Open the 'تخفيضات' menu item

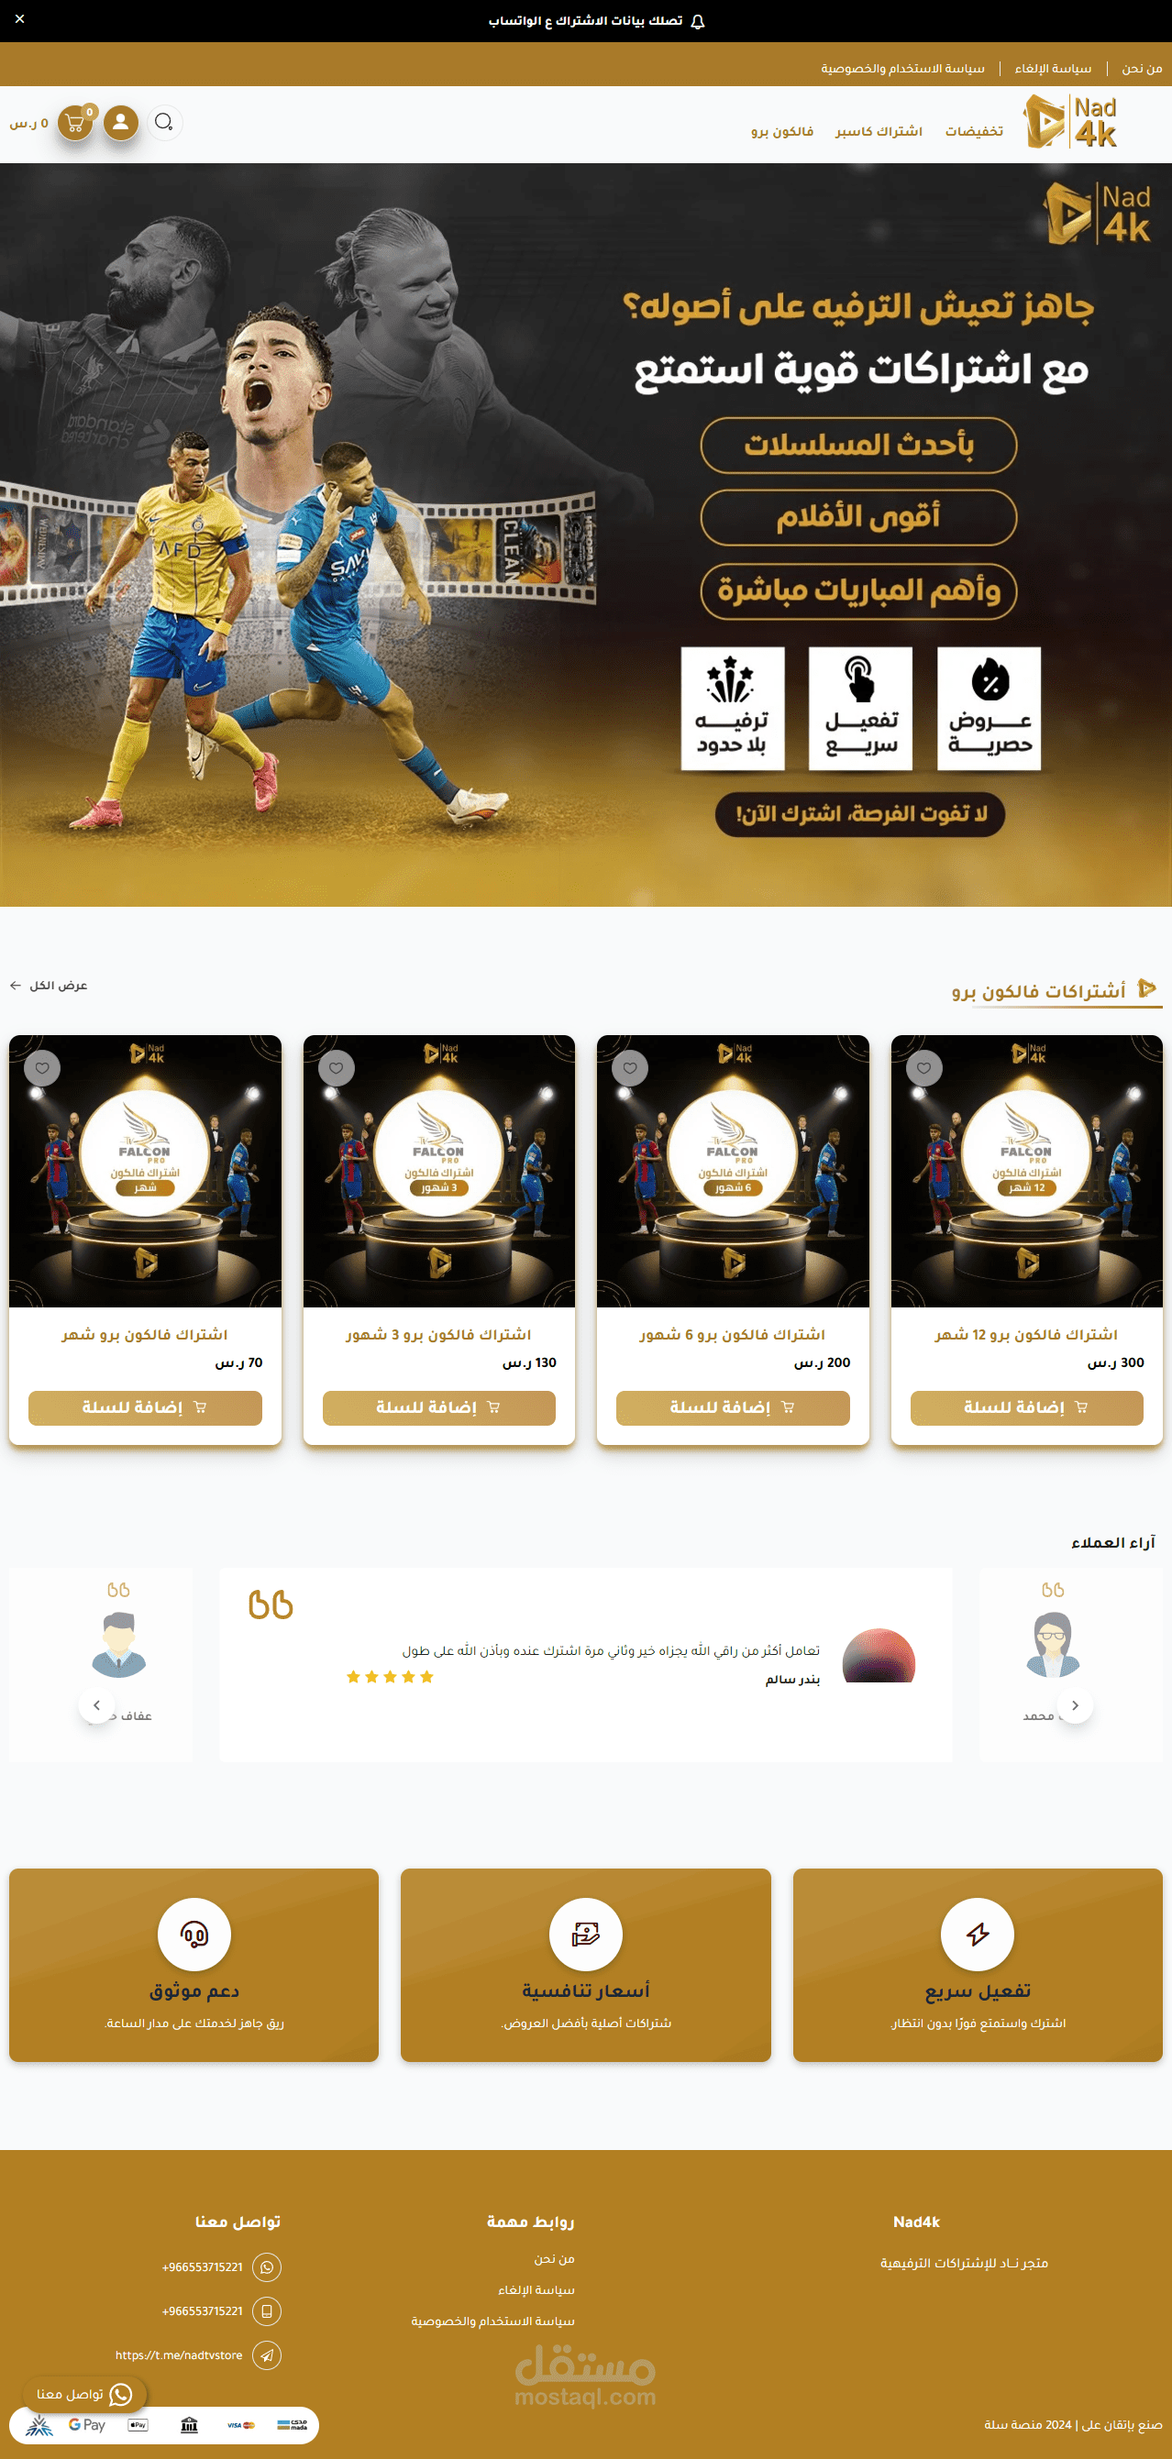coord(973,131)
